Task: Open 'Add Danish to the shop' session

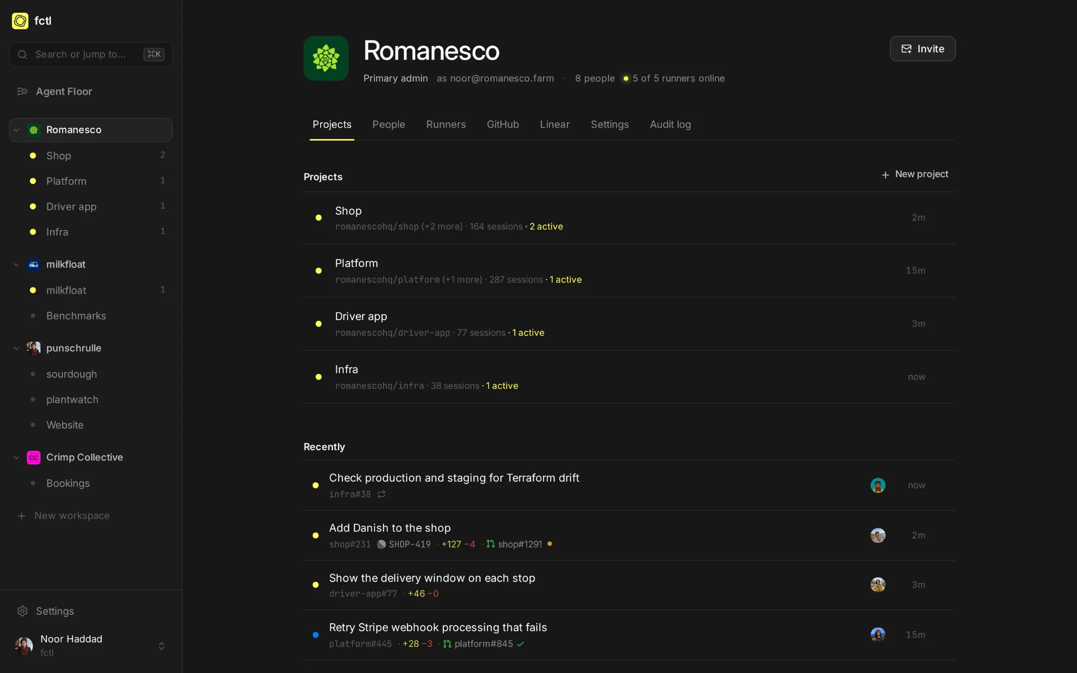Action: [629, 535]
